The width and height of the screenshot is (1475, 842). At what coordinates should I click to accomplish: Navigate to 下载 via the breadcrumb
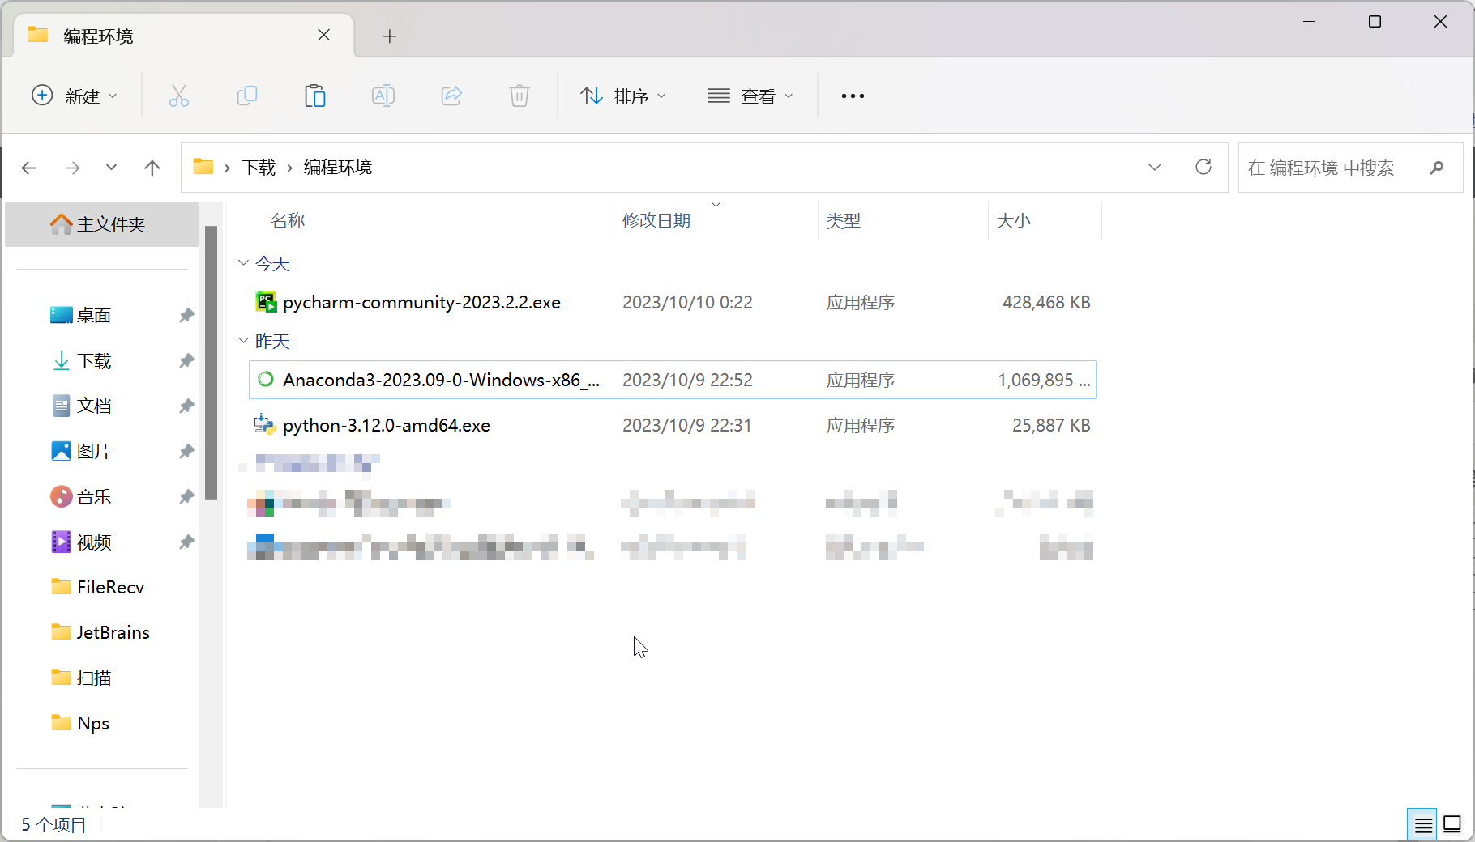coord(259,168)
